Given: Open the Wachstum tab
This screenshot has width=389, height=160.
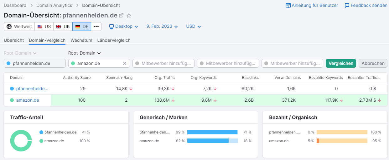Looking at the screenshot, I should (81, 40).
